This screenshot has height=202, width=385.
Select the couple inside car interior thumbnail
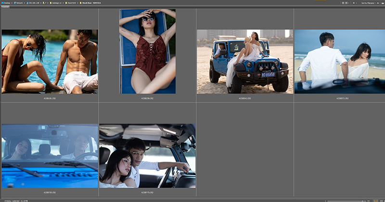(147, 156)
